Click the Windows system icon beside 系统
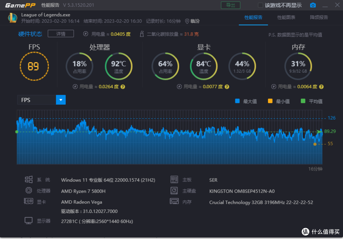 coord(29,179)
